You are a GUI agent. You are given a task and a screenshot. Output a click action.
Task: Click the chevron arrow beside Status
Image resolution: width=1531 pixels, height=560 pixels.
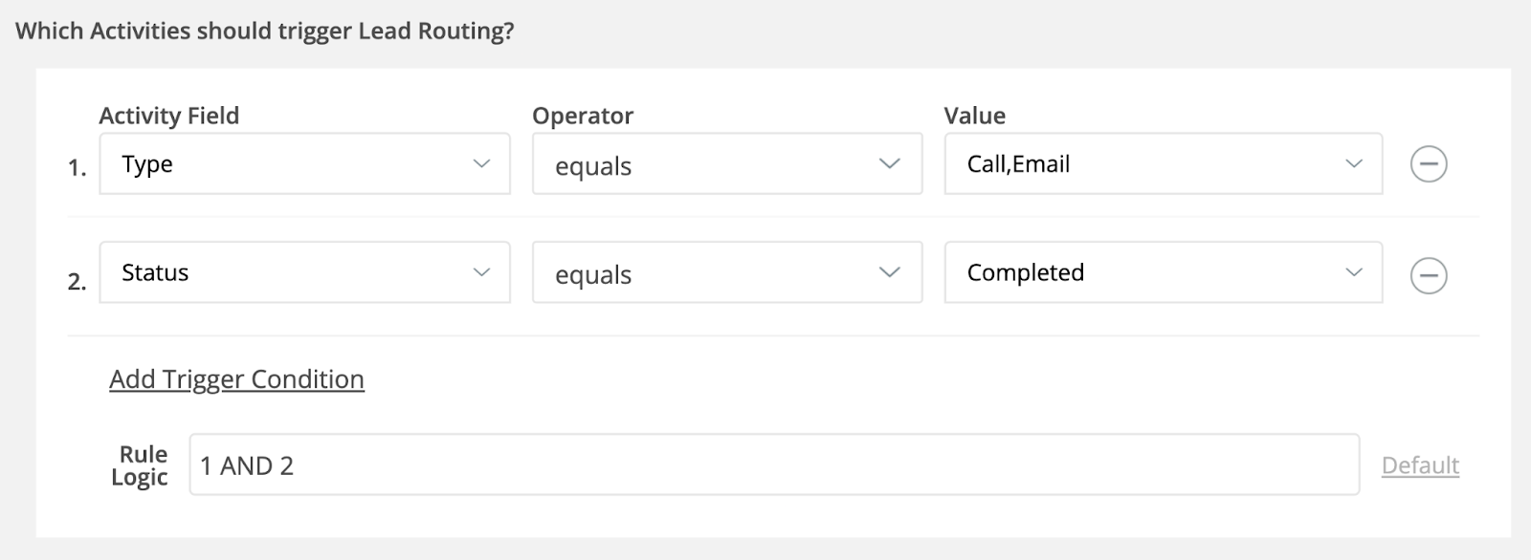click(x=481, y=272)
